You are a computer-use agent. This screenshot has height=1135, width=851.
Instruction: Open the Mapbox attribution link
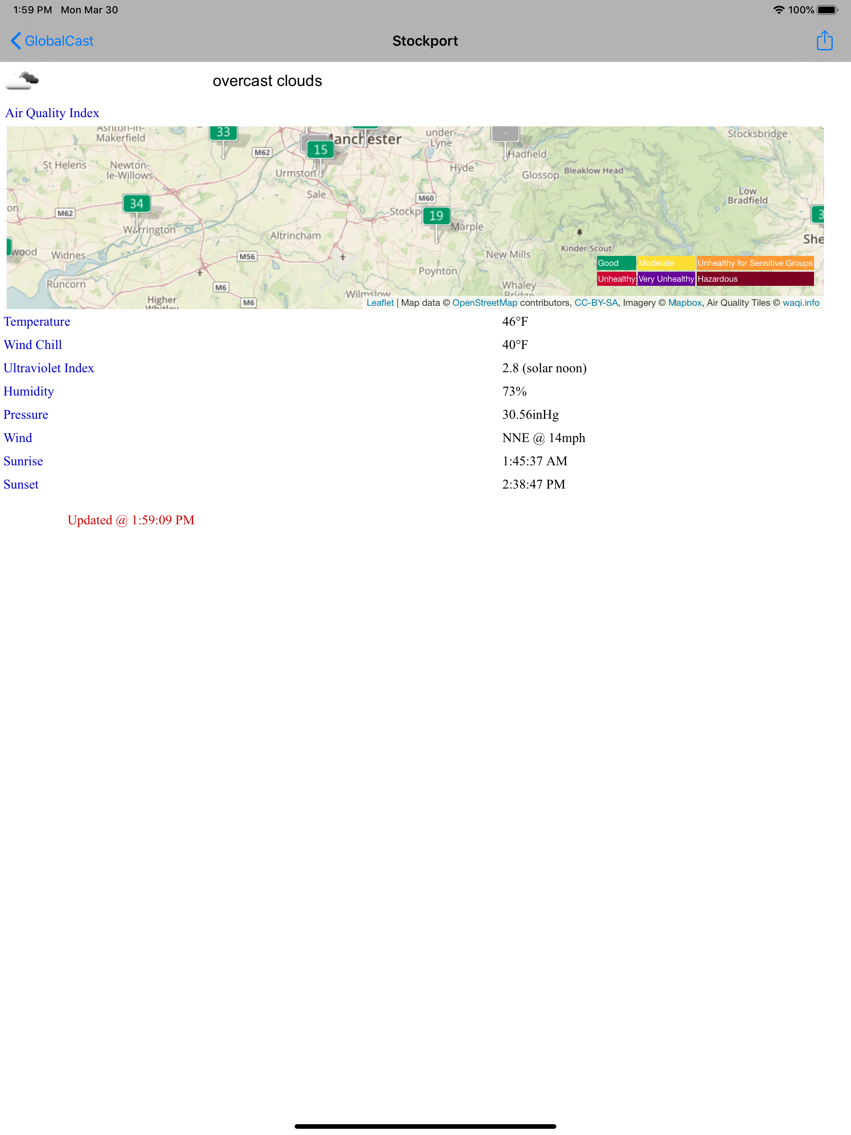coord(685,303)
